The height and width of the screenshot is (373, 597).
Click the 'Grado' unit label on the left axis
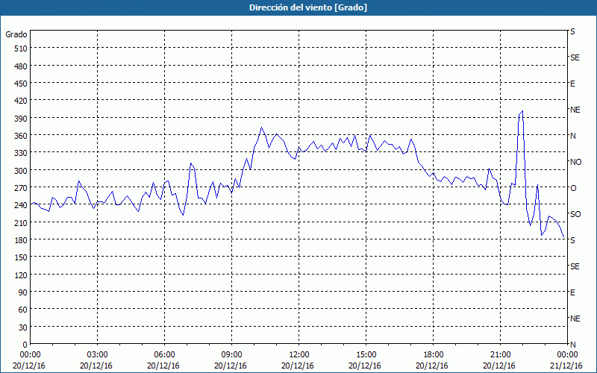point(16,34)
